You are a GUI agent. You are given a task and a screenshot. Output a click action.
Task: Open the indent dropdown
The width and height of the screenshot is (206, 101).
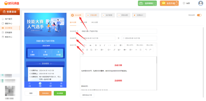click(102, 50)
